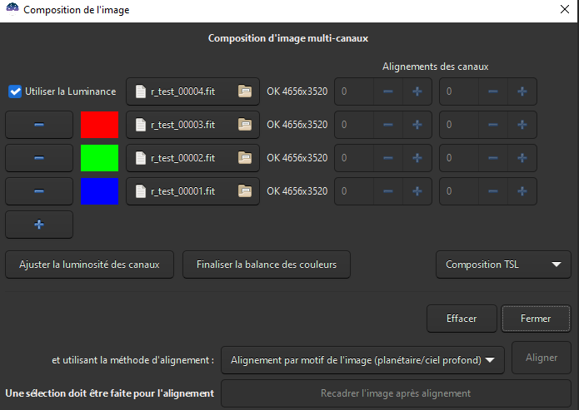
Task: Remove the blue channel layer with minus button
Action: [x=39, y=191]
